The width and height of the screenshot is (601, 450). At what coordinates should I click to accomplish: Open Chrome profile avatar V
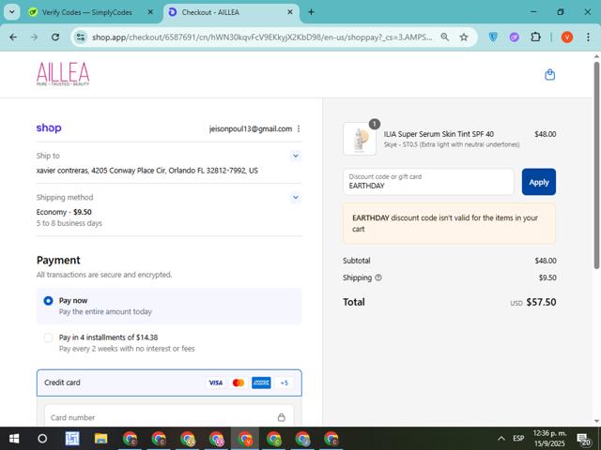[567, 37]
